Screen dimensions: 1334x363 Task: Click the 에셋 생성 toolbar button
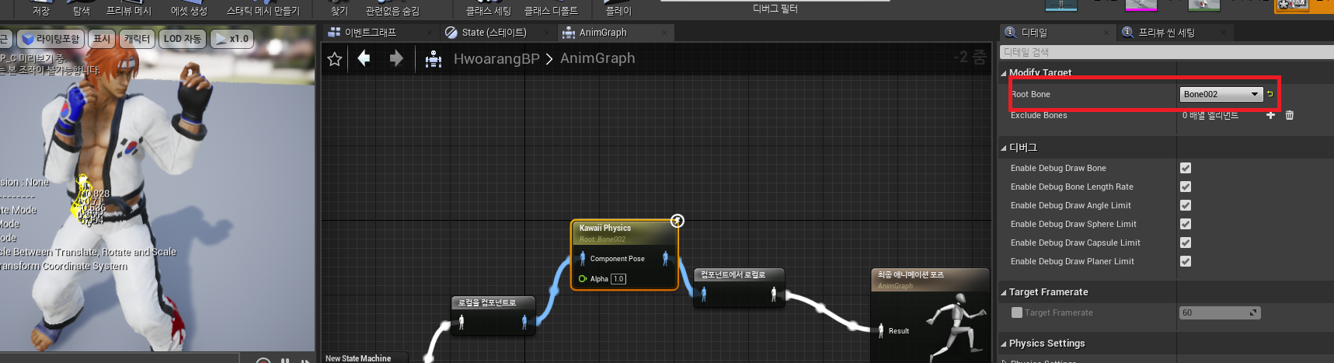tap(189, 10)
